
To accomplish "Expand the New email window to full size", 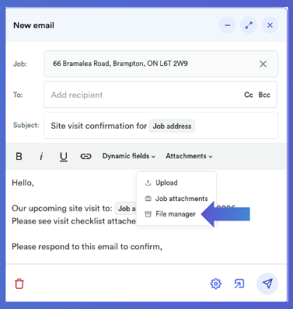I will [x=249, y=25].
